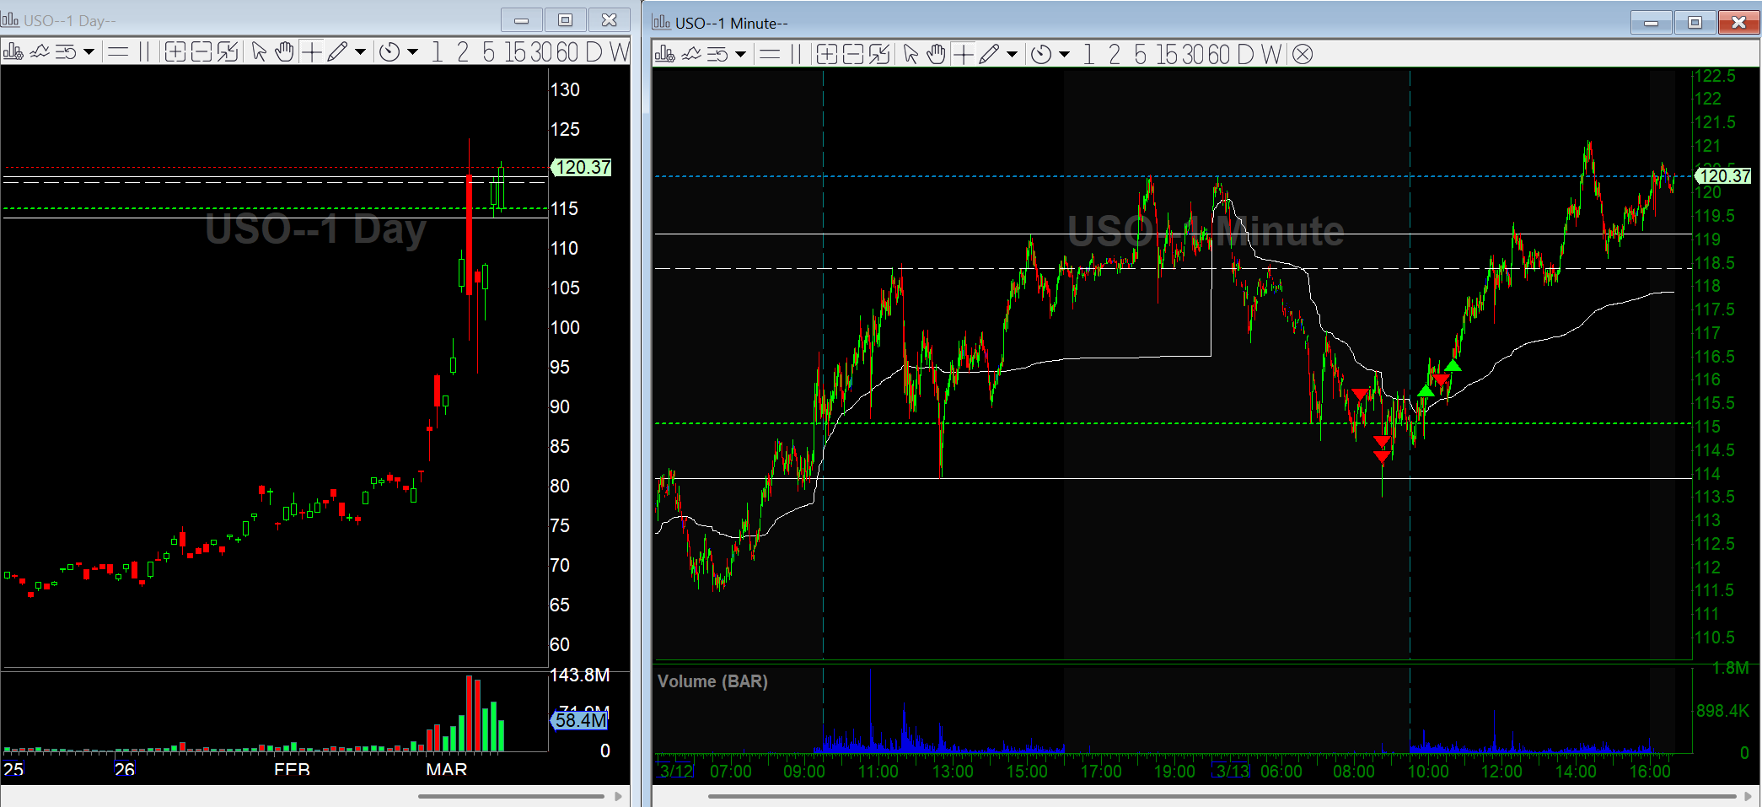Open indicators icon in USO 1 Minute window
The width and height of the screenshot is (1762, 807).
[x=691, y=55]
